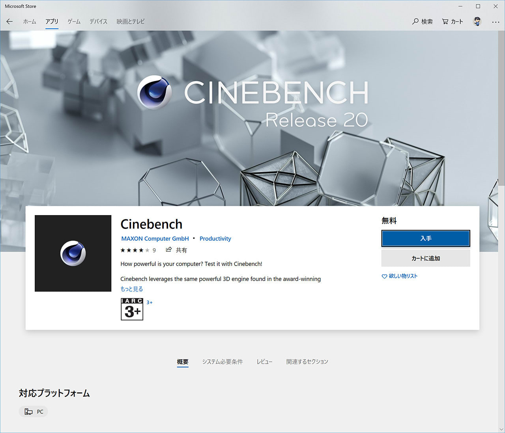Open the デバイス tab
Image resolution: width=505 pixels, height=433 pixels.
(x=98, y=22)
